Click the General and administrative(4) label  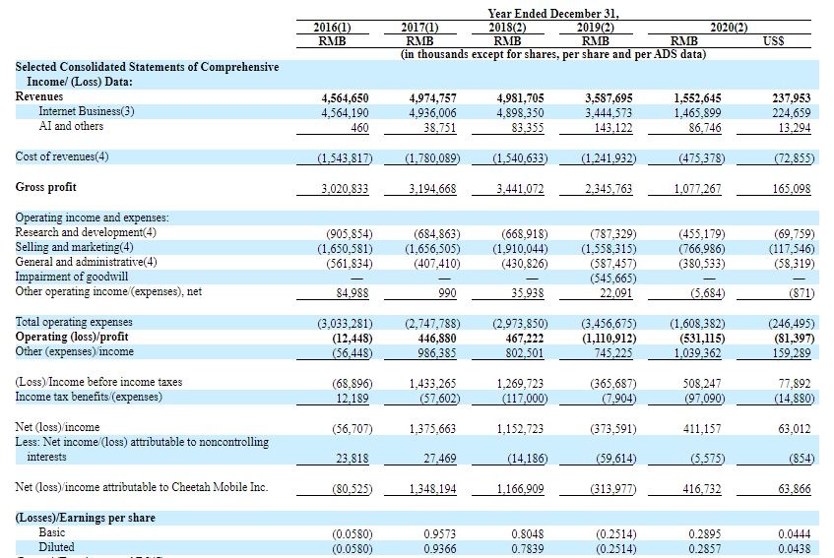(x=87, y=262)
